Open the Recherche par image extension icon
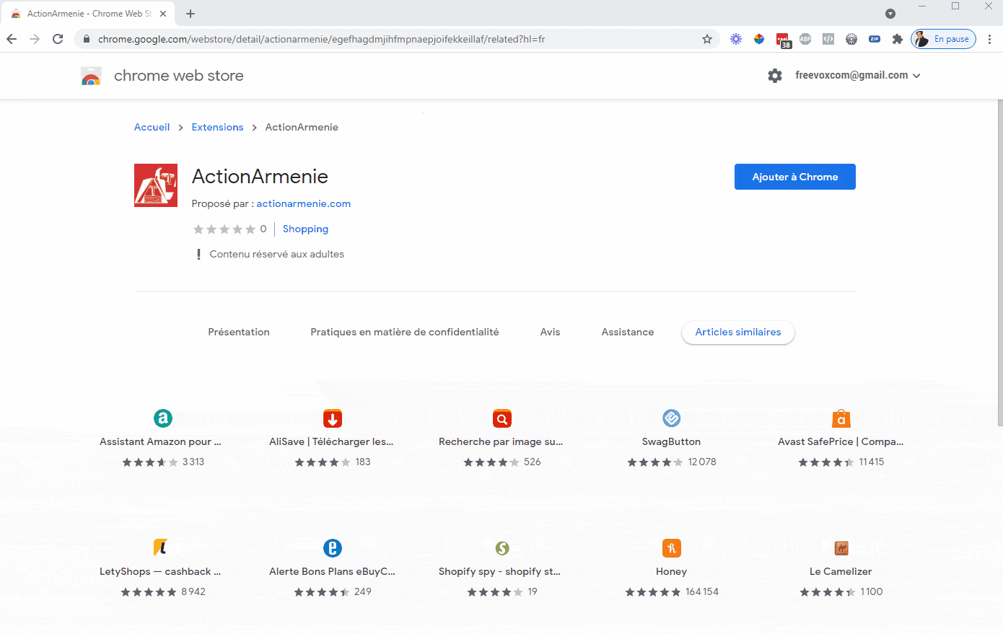1003x634 pixels. 502,418
